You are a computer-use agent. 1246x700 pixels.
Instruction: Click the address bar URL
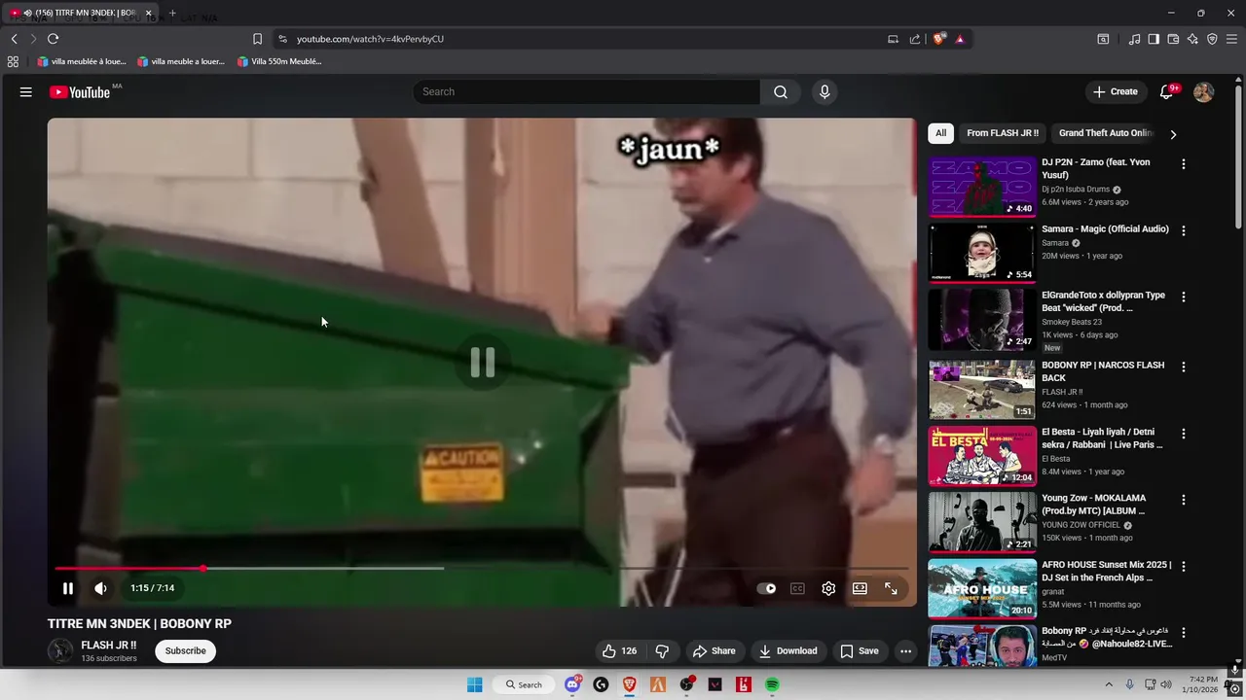point(370,39)
